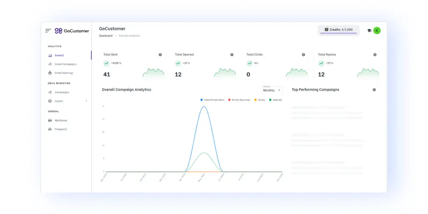Click the credits progress bar
Viewport: 428px width, 214px height.
(x=339, y=33)
